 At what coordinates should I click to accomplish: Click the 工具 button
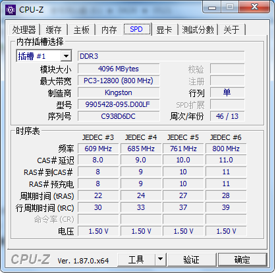pos(136,259)
